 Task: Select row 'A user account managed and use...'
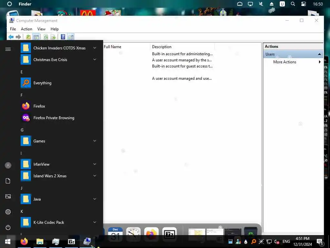click(182, 78)
